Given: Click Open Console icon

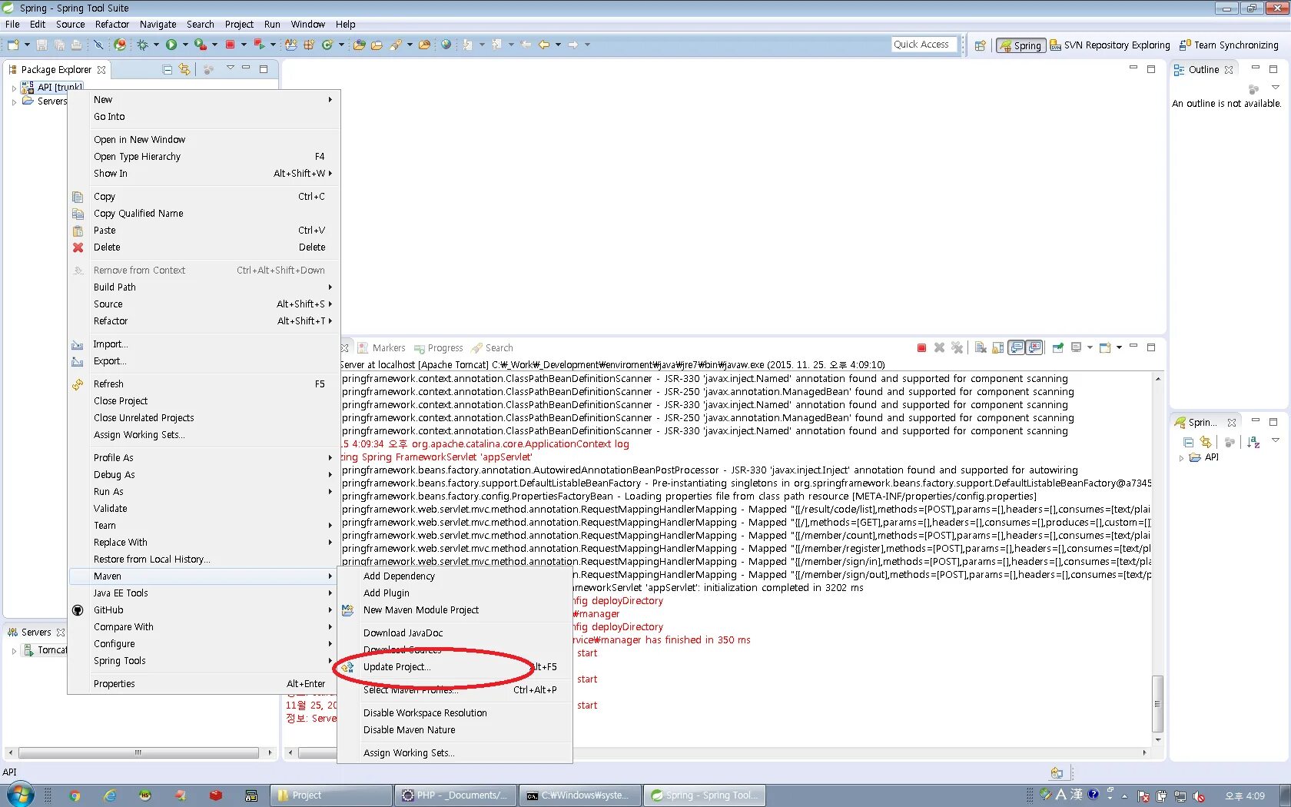Looking at the screenshot, I should coord(1105,348).
